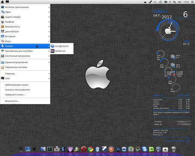The image size is (195, 156).
Task: Expand the User submenu arrow
Action: click(x=49, y=78)
